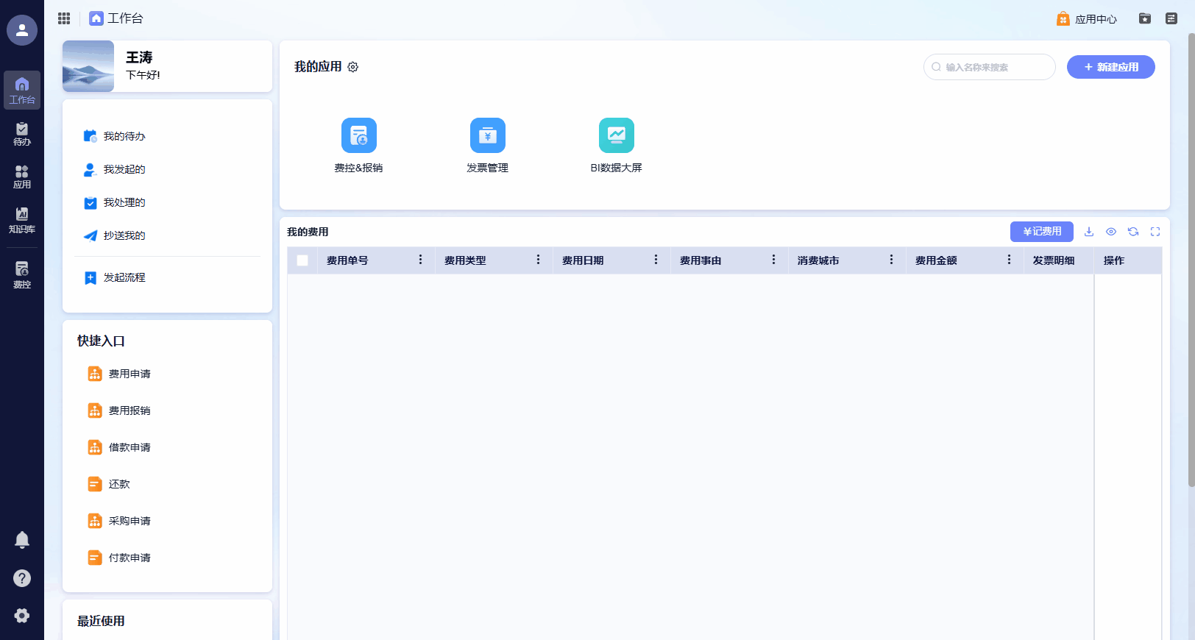
Task: Launch the BI数据大屏 app
Action: click(x=617, y=146)
